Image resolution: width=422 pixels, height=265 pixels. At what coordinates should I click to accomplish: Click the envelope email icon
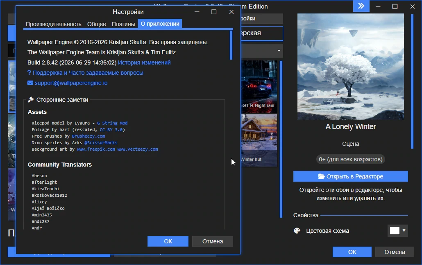point(30,83)
